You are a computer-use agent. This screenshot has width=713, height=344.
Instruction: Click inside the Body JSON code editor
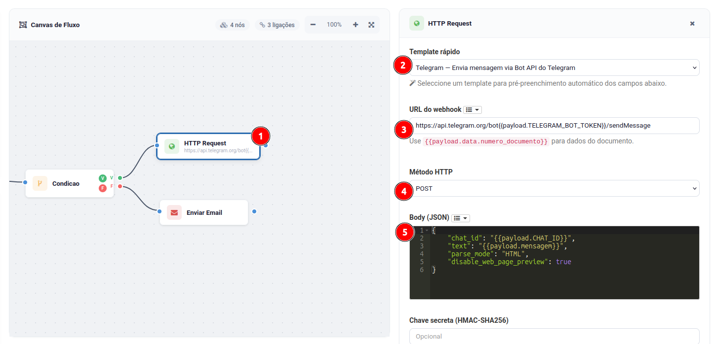[x=555, y=263]
